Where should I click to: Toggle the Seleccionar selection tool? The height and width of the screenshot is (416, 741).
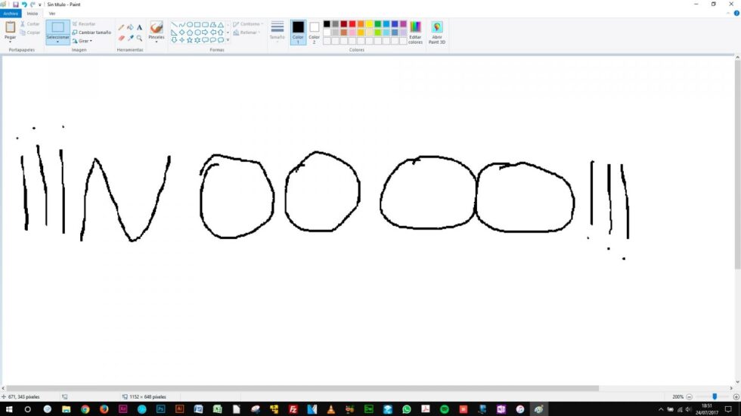[57, 29]
